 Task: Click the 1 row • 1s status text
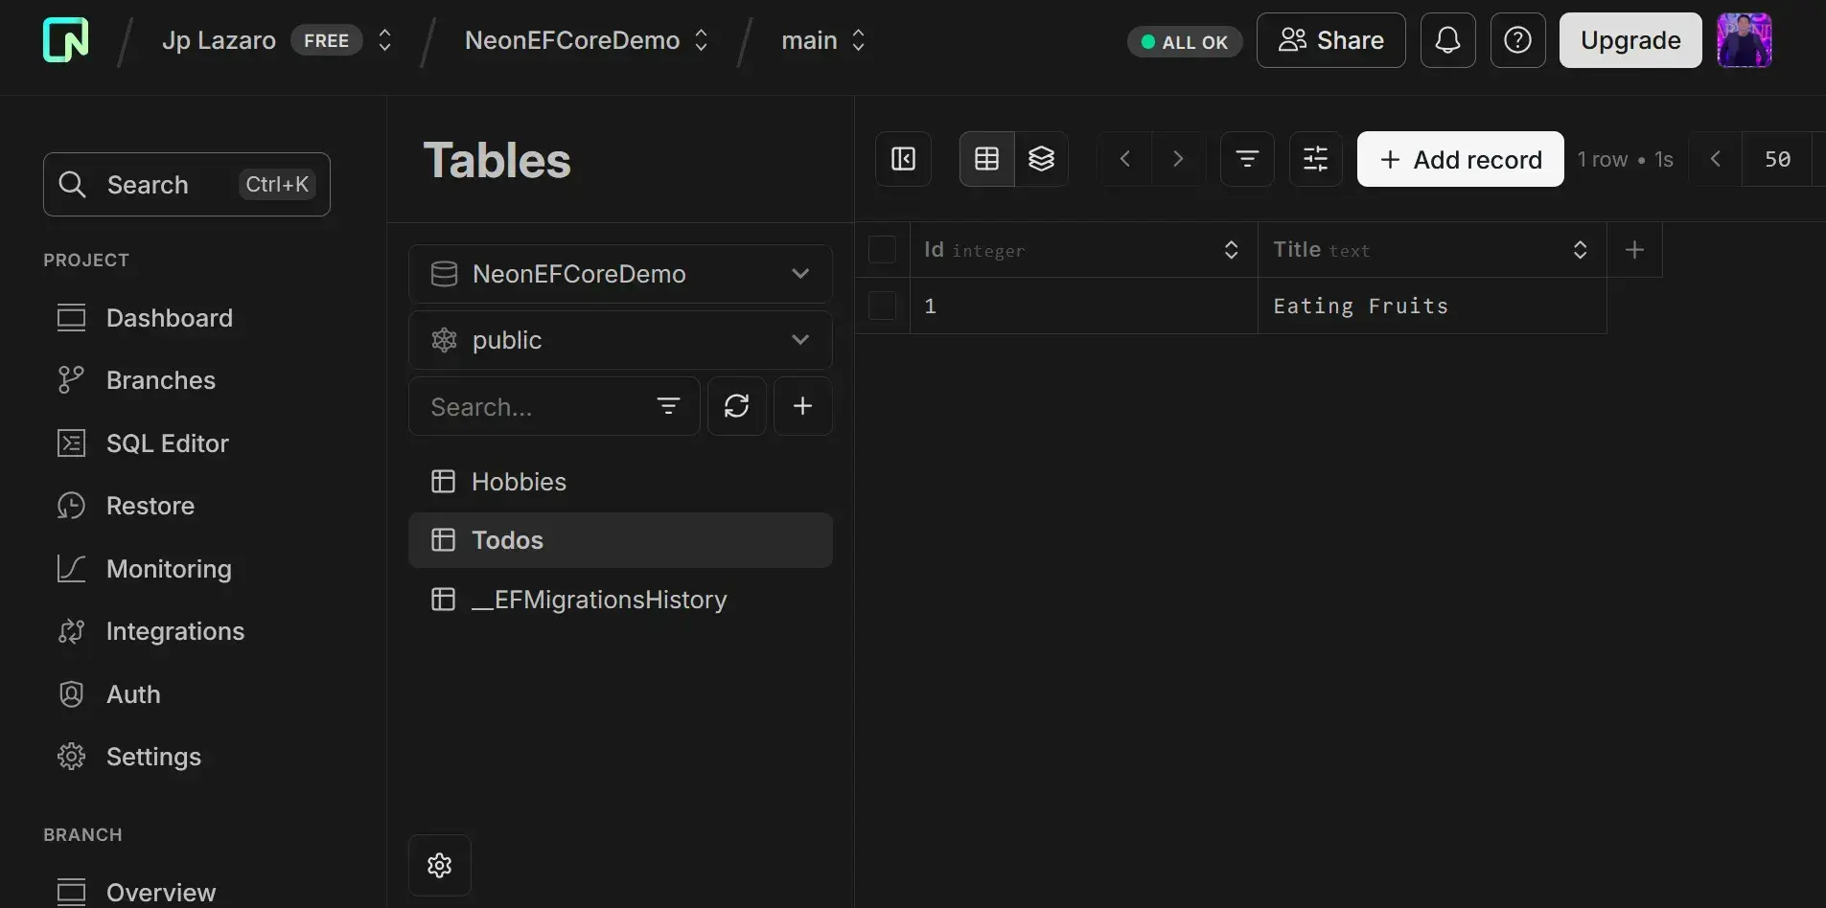tap(1625, 159)
